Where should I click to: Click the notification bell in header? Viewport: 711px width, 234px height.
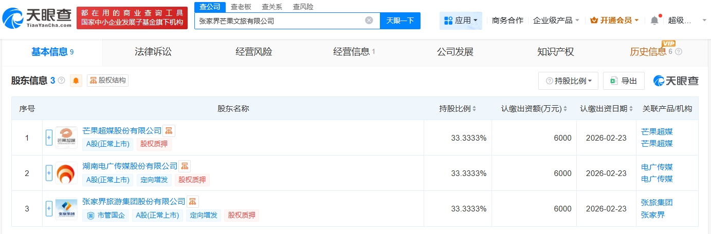[x=654, y=21]
